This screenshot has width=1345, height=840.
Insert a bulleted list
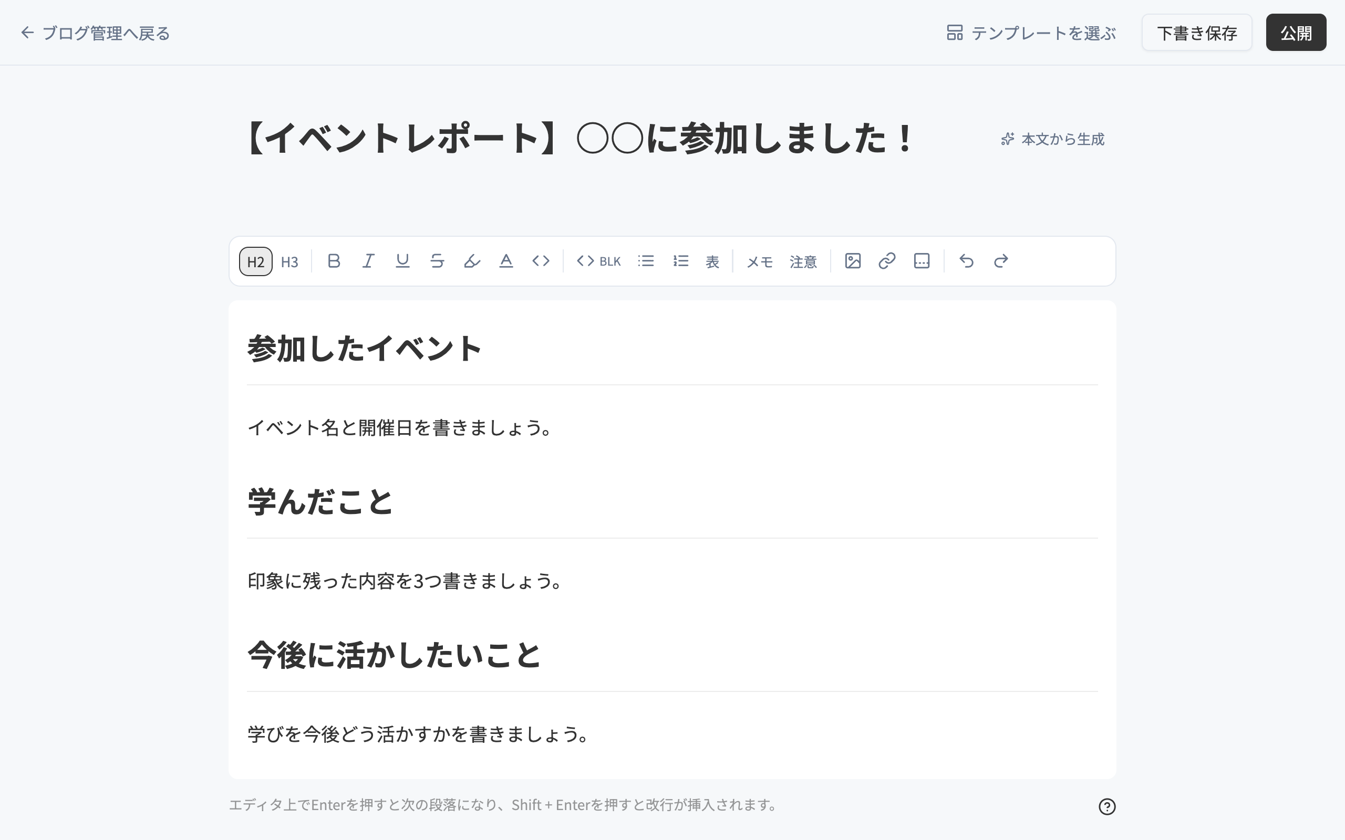(x=646, y=261)
